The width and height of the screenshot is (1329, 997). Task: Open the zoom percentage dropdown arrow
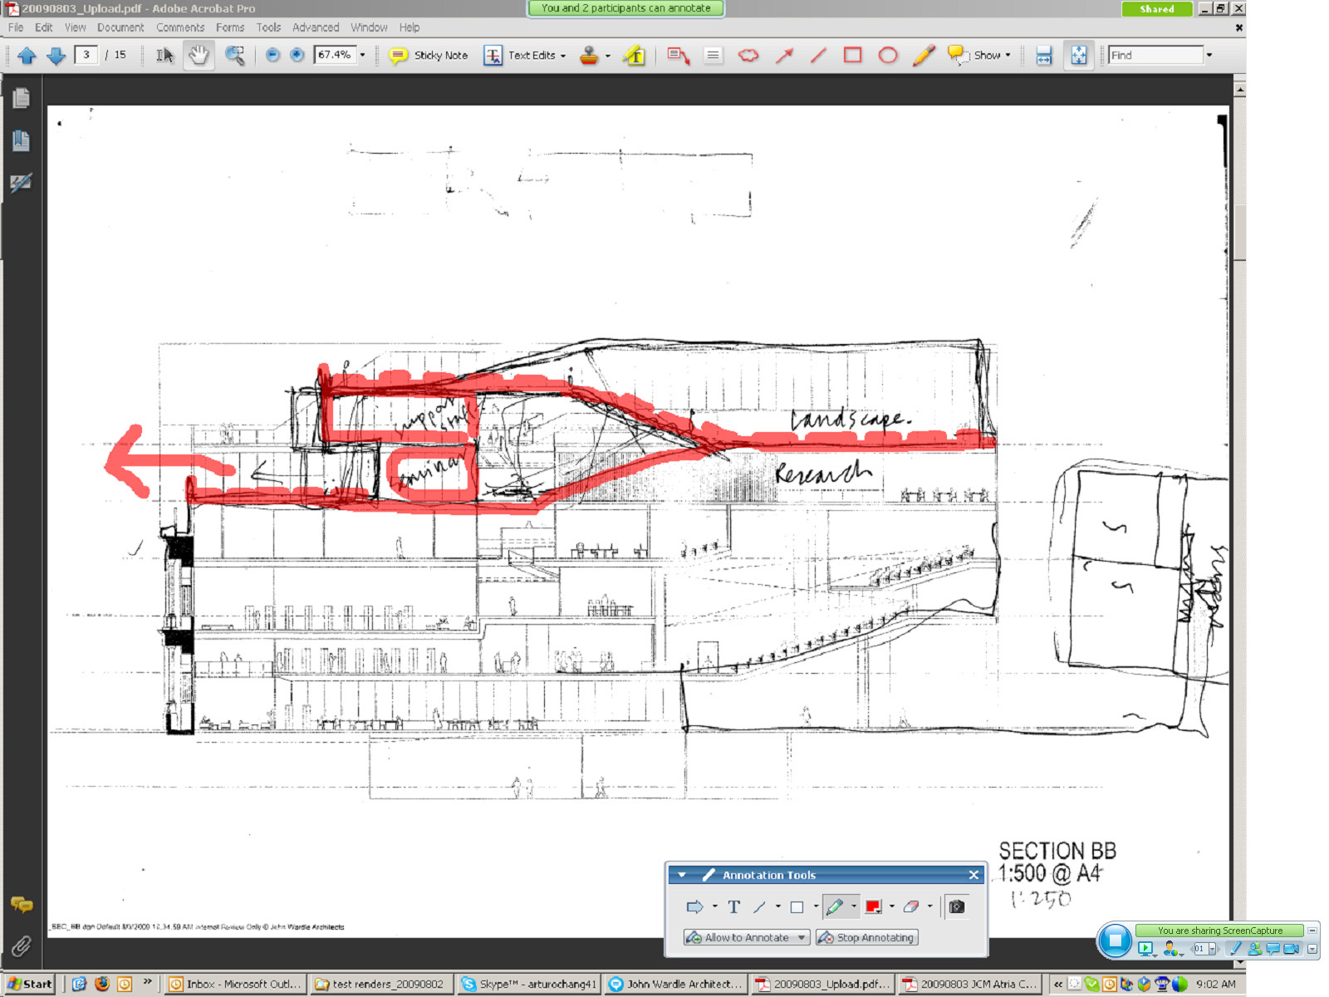point(362,56)
